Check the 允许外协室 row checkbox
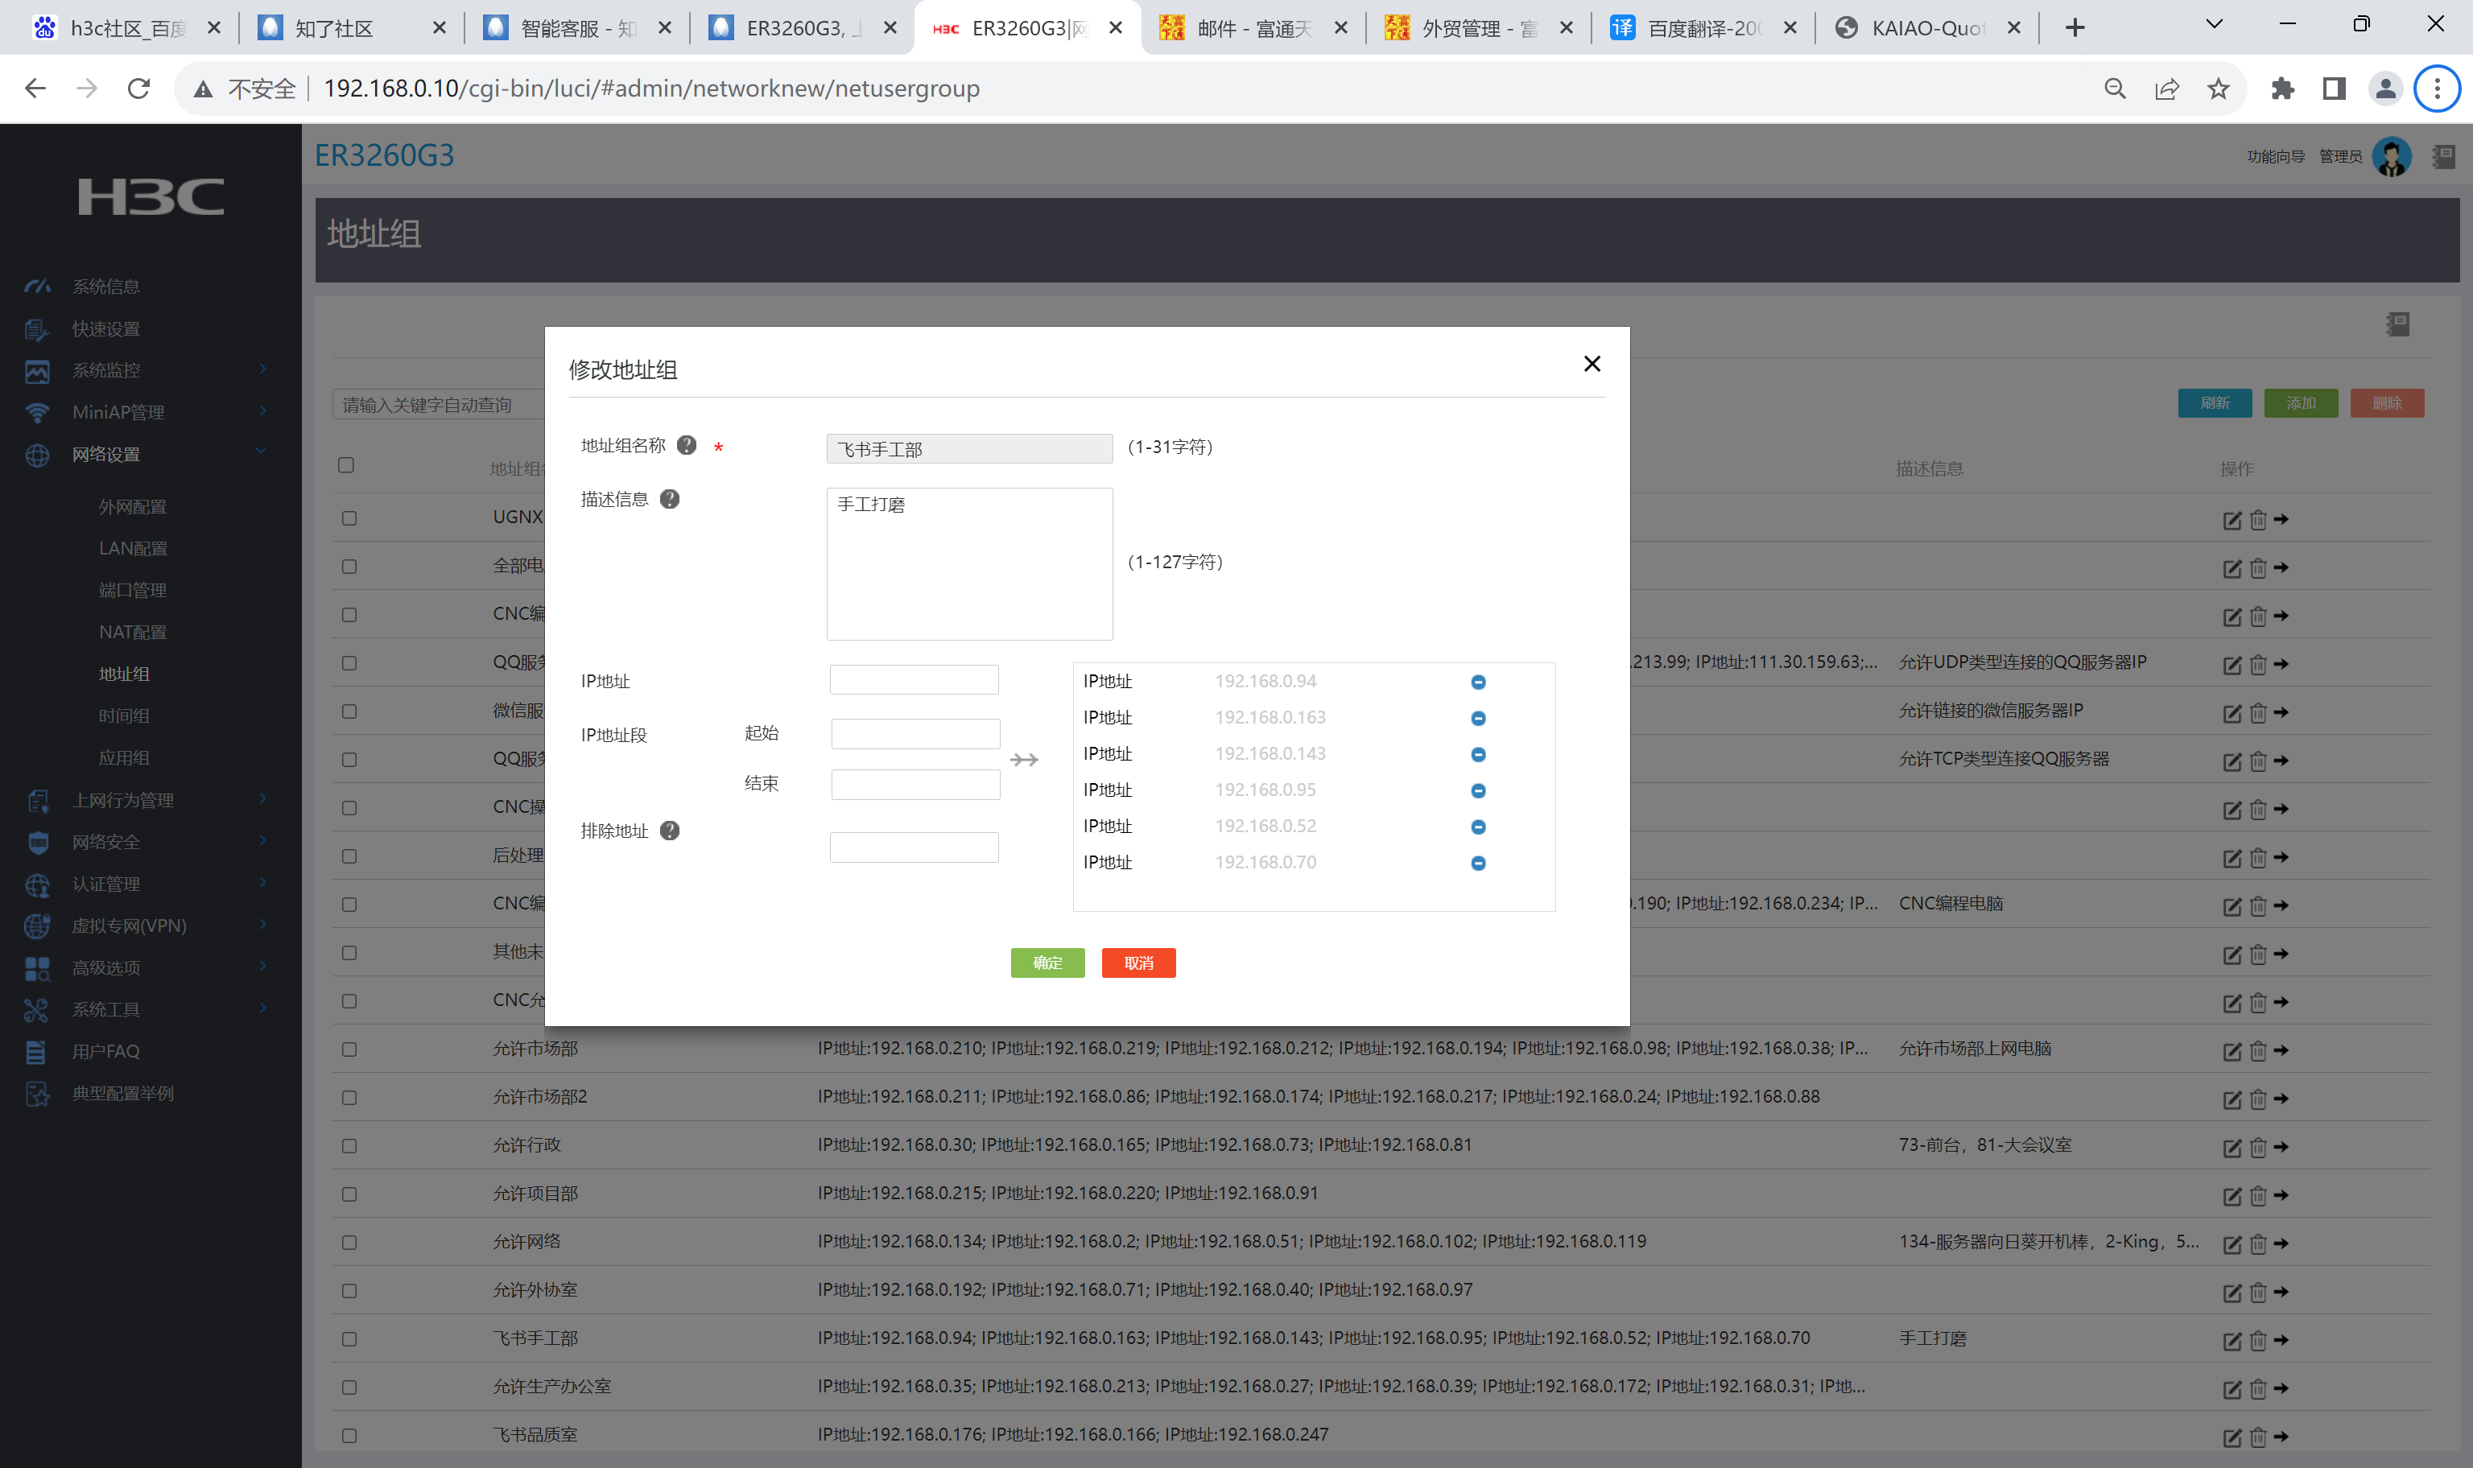This screenshot has height=1468, width=2473. [349, 1291]
